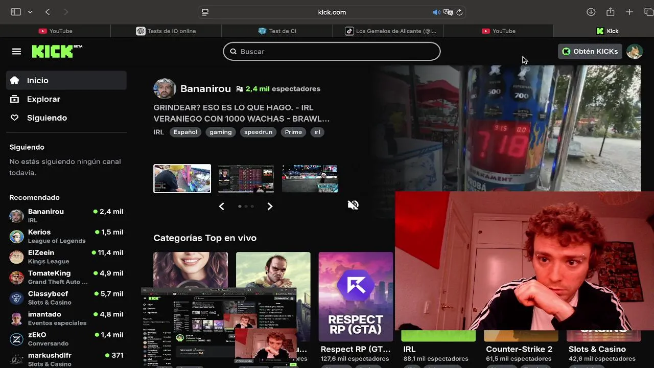Open Kerios recommended channel
The image size is (654, 368).
pos(66,236)
